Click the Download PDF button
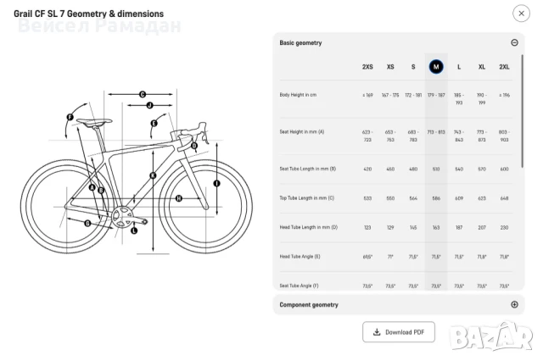The width and height of the screenshot is (543, 361). coord(399,332)
